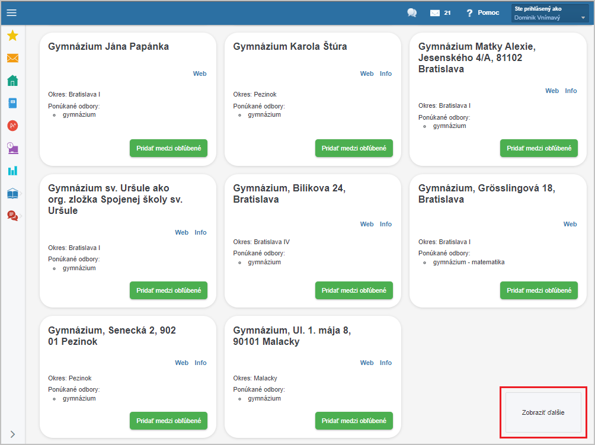595x445 pixels.
Task: Open the logged-in user Dominik Vnímavý dropdown
Action: [550, 13]
